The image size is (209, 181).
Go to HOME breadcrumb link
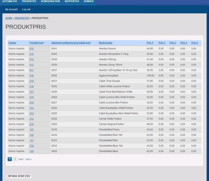9,18
